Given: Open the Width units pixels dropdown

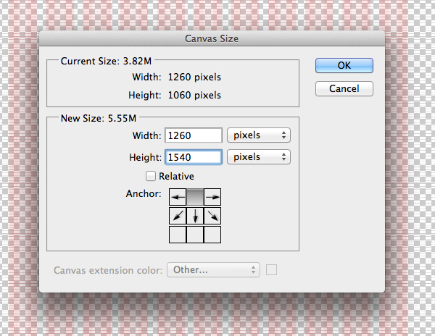Looking at the screenshot, I should click(x=259, y=135).
